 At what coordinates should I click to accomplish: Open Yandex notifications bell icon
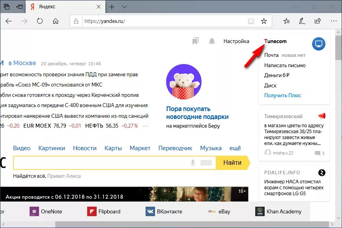point(212,41)
